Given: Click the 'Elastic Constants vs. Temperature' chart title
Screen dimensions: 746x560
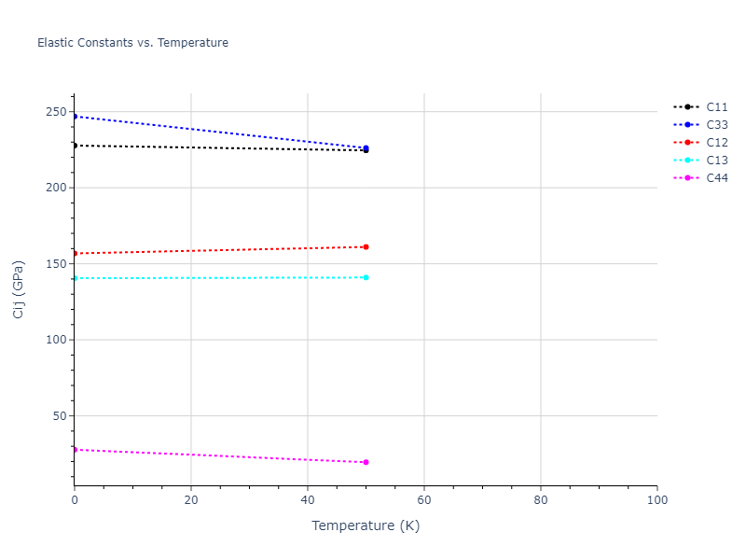Looking at the screenshot, I should (132, 43).
